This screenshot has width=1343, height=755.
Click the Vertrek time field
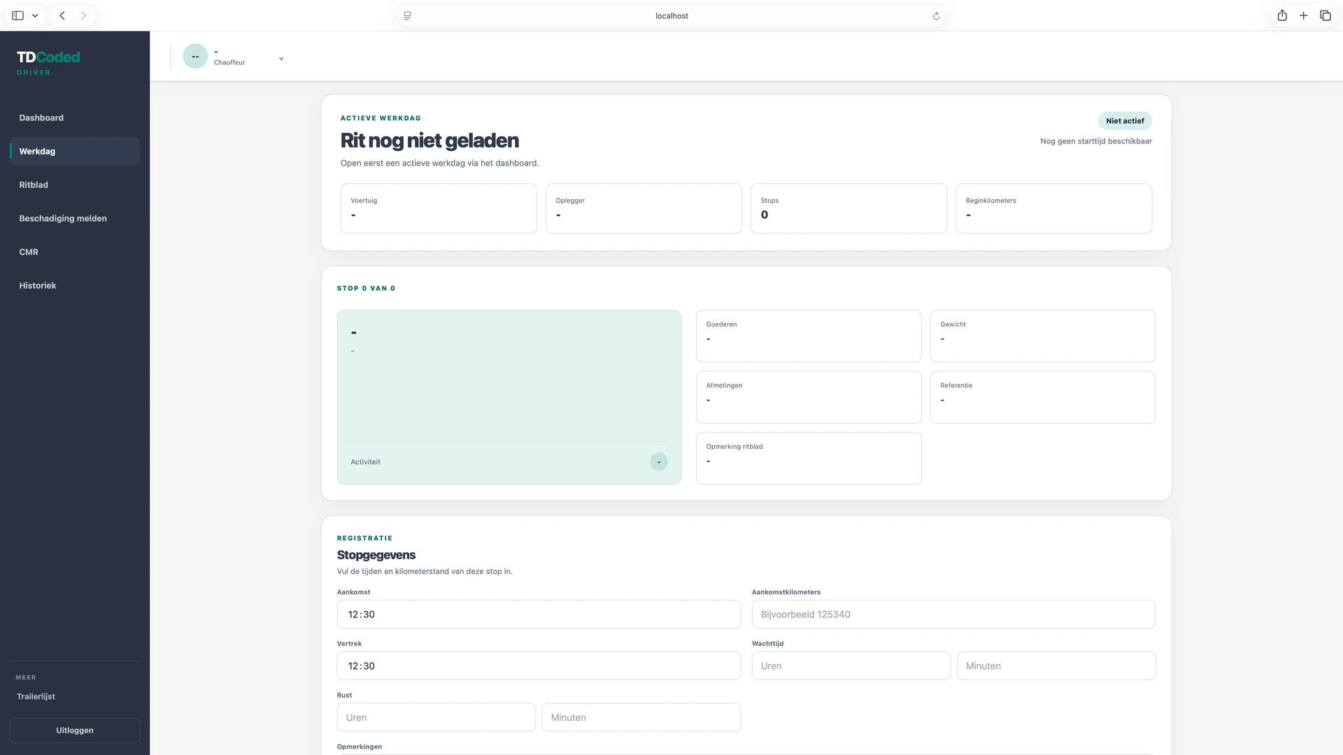tap(539, 666)
